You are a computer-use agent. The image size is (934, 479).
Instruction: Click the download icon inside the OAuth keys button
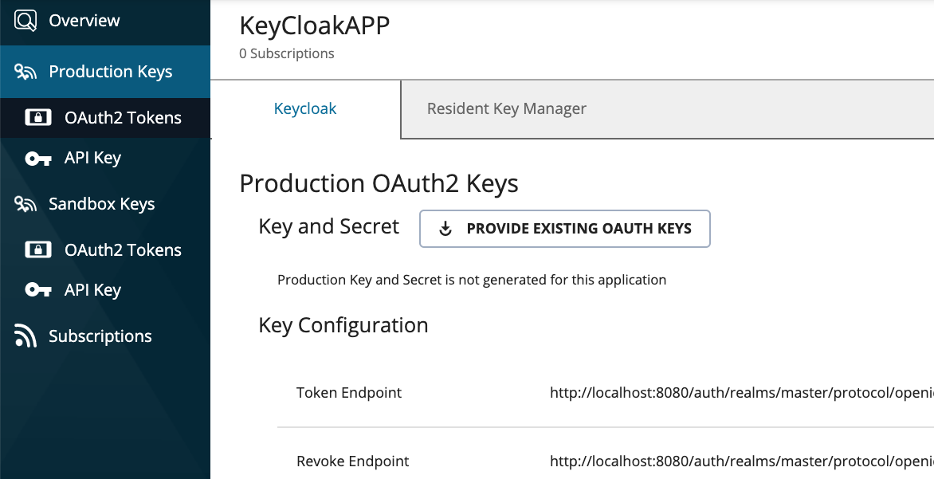[x=444, y=228]
